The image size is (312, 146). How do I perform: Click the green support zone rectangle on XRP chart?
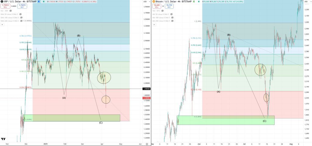72,118
